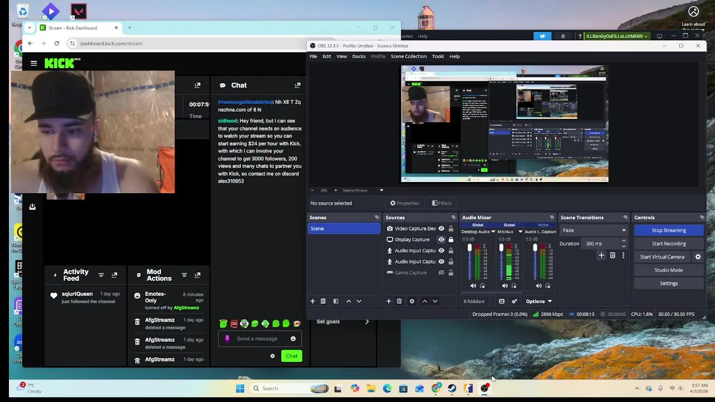
Task: Mute Mic/Aux in mixer
Action: click(x=505, y=286)
